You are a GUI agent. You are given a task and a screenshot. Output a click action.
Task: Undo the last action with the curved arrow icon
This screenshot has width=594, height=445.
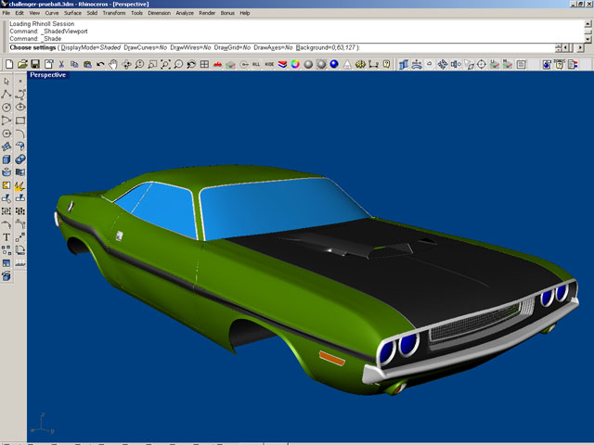coord(100,64)
